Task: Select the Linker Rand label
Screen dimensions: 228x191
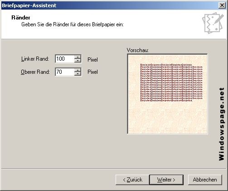Action: click(x=35, y=59)
